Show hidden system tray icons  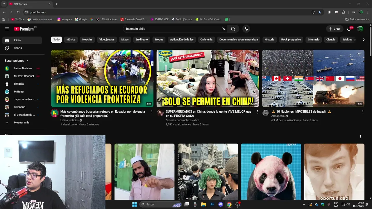click(304, 204)
